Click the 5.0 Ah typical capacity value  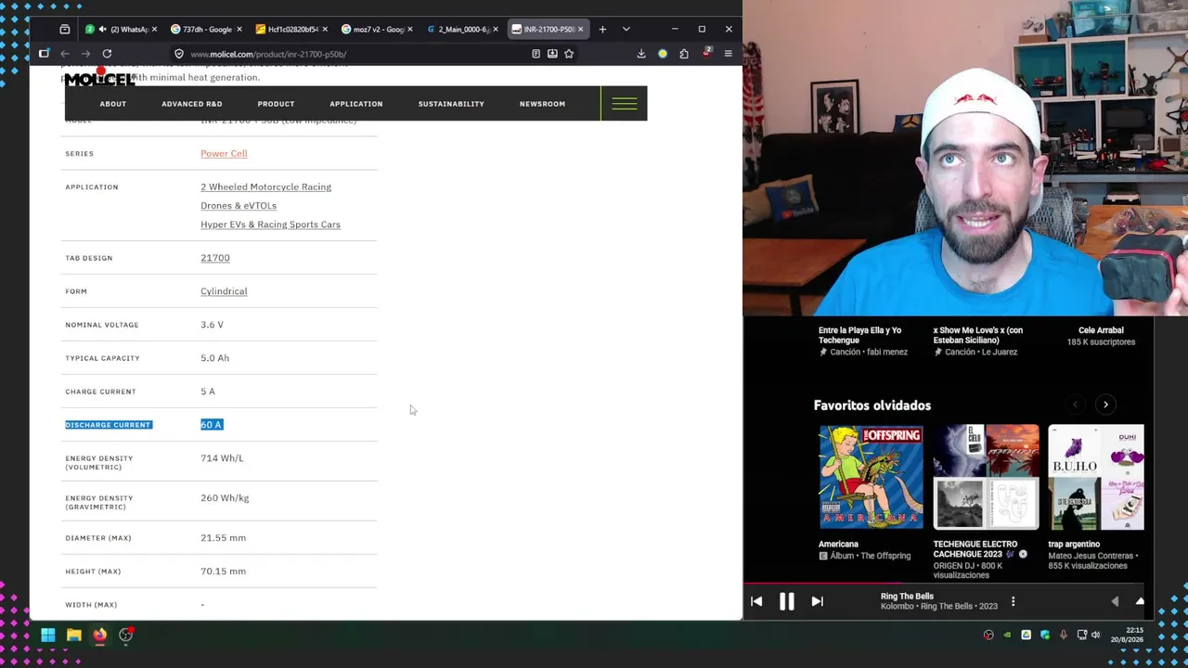click(x=214, y=357)
